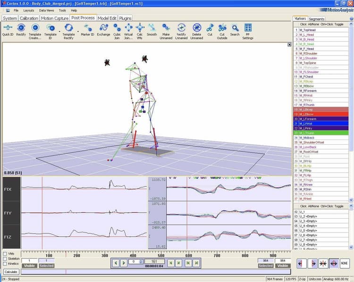Check the Kinetics checkbox
The image size is (354, 282).
[5, 264]
